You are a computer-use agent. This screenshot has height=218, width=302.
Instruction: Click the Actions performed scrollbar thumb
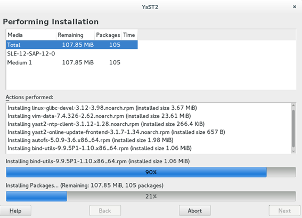pyautogui.click(x=293, y=128)
